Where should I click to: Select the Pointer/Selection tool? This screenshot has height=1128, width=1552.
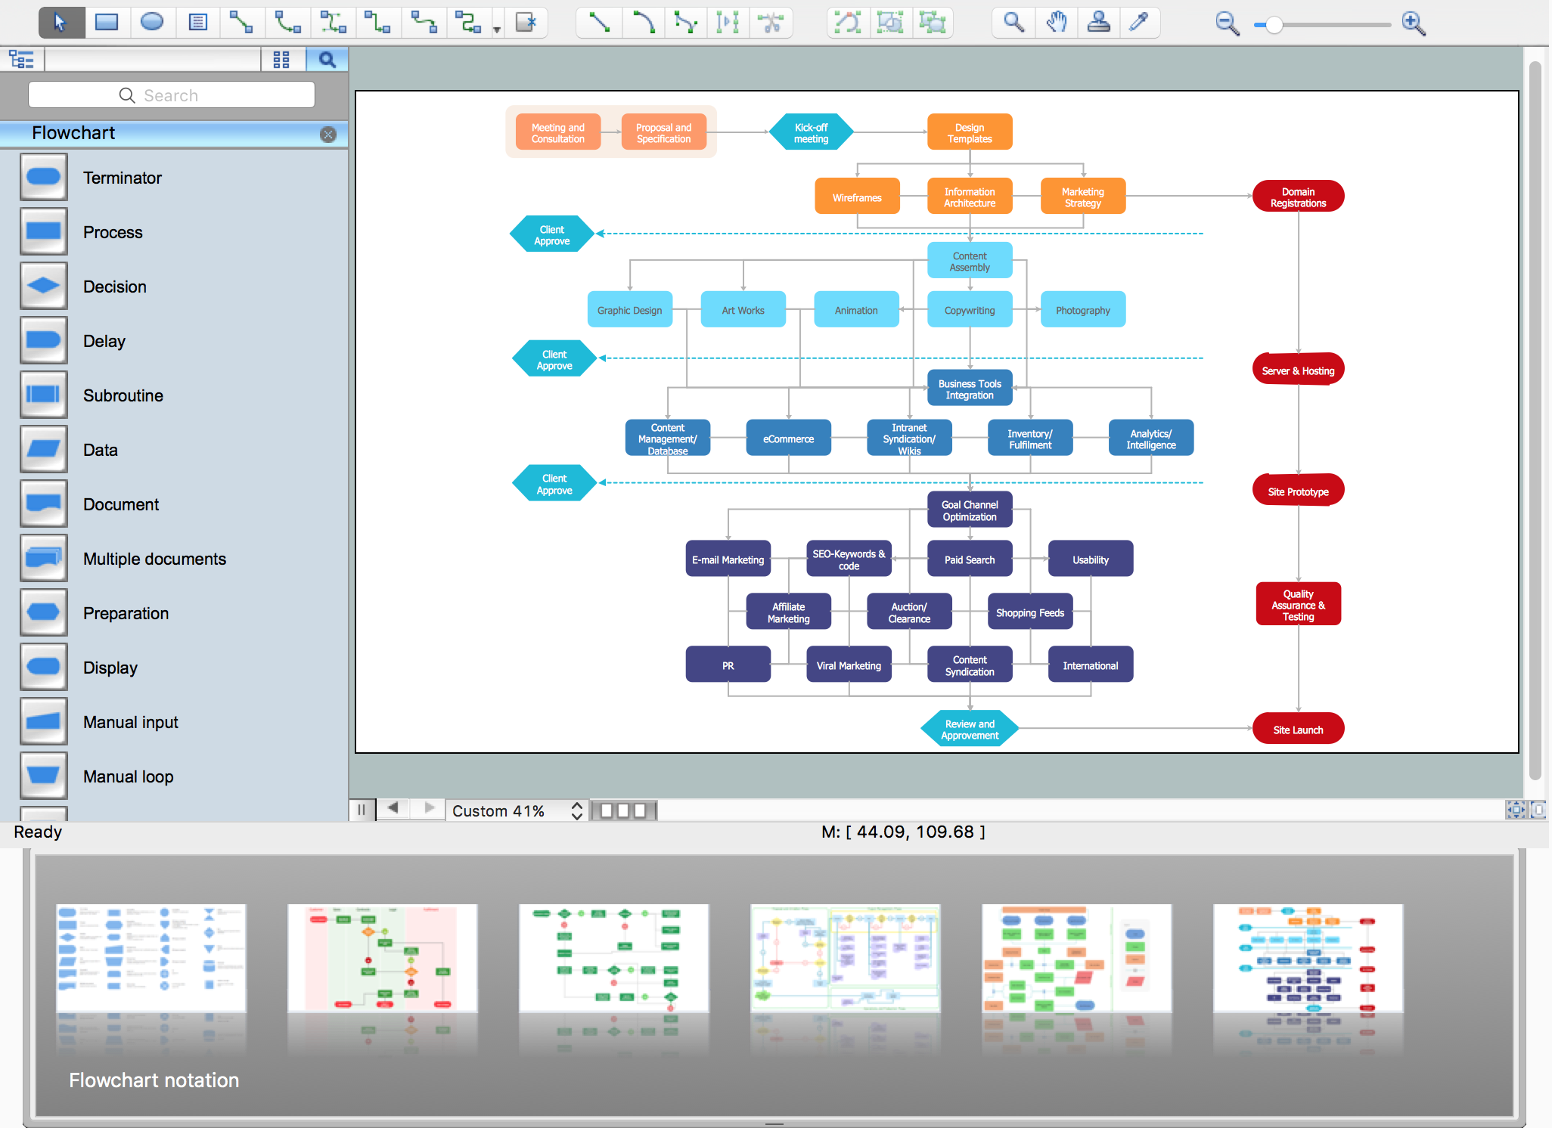coord(61,20)
